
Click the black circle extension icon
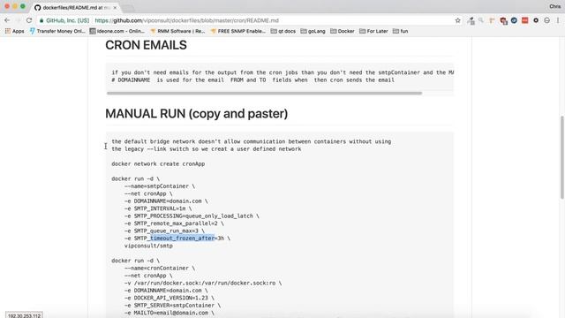point(536,20)
